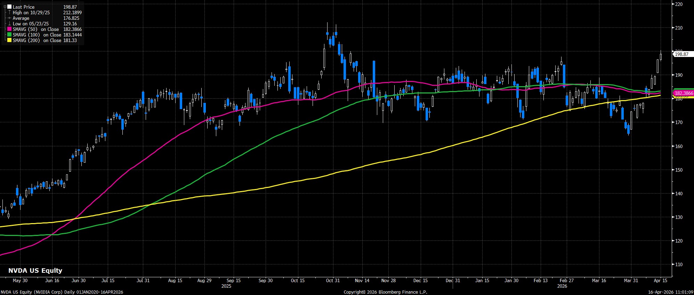Click the white Last Price color swatch
The image size is (694, 295).
tap(9, 7)
